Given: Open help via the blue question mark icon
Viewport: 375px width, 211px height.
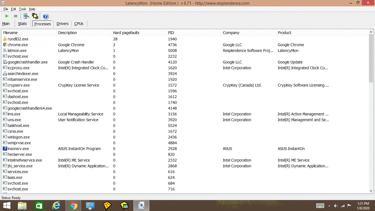Looking at the screenshot, I should pos(46,16).
